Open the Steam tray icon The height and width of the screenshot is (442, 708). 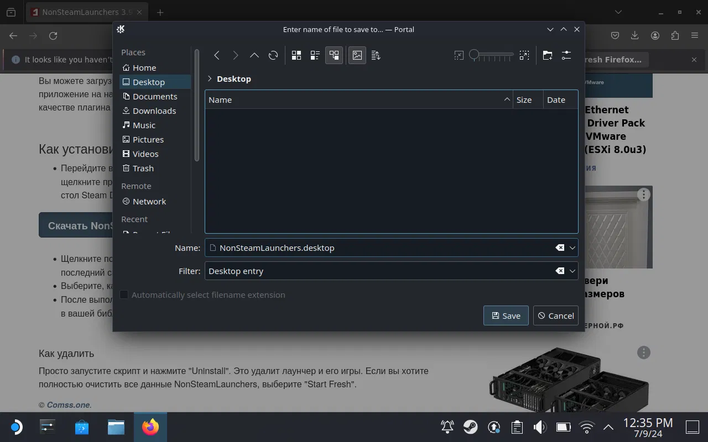[471, 427]
